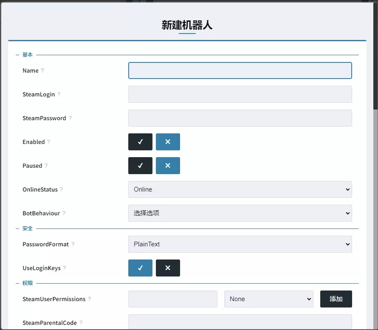
Task: Show help for SteamPassword field
Action: point(70,118)
